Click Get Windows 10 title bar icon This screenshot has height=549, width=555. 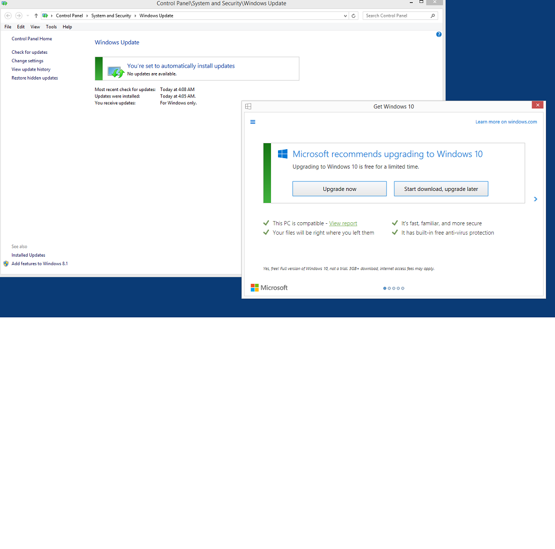248,106
